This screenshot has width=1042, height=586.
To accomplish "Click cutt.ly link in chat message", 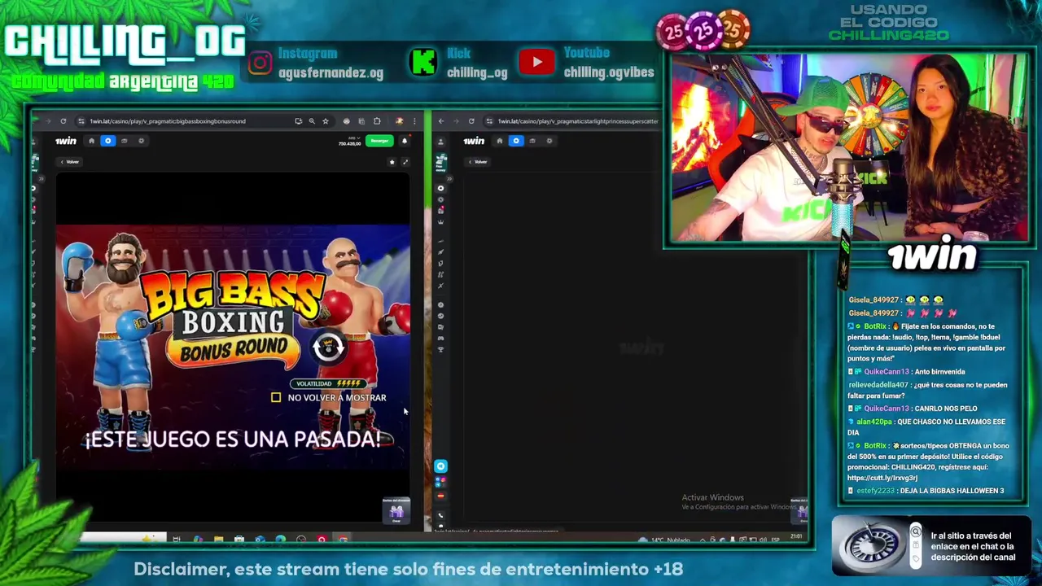I will coord(882,478).
